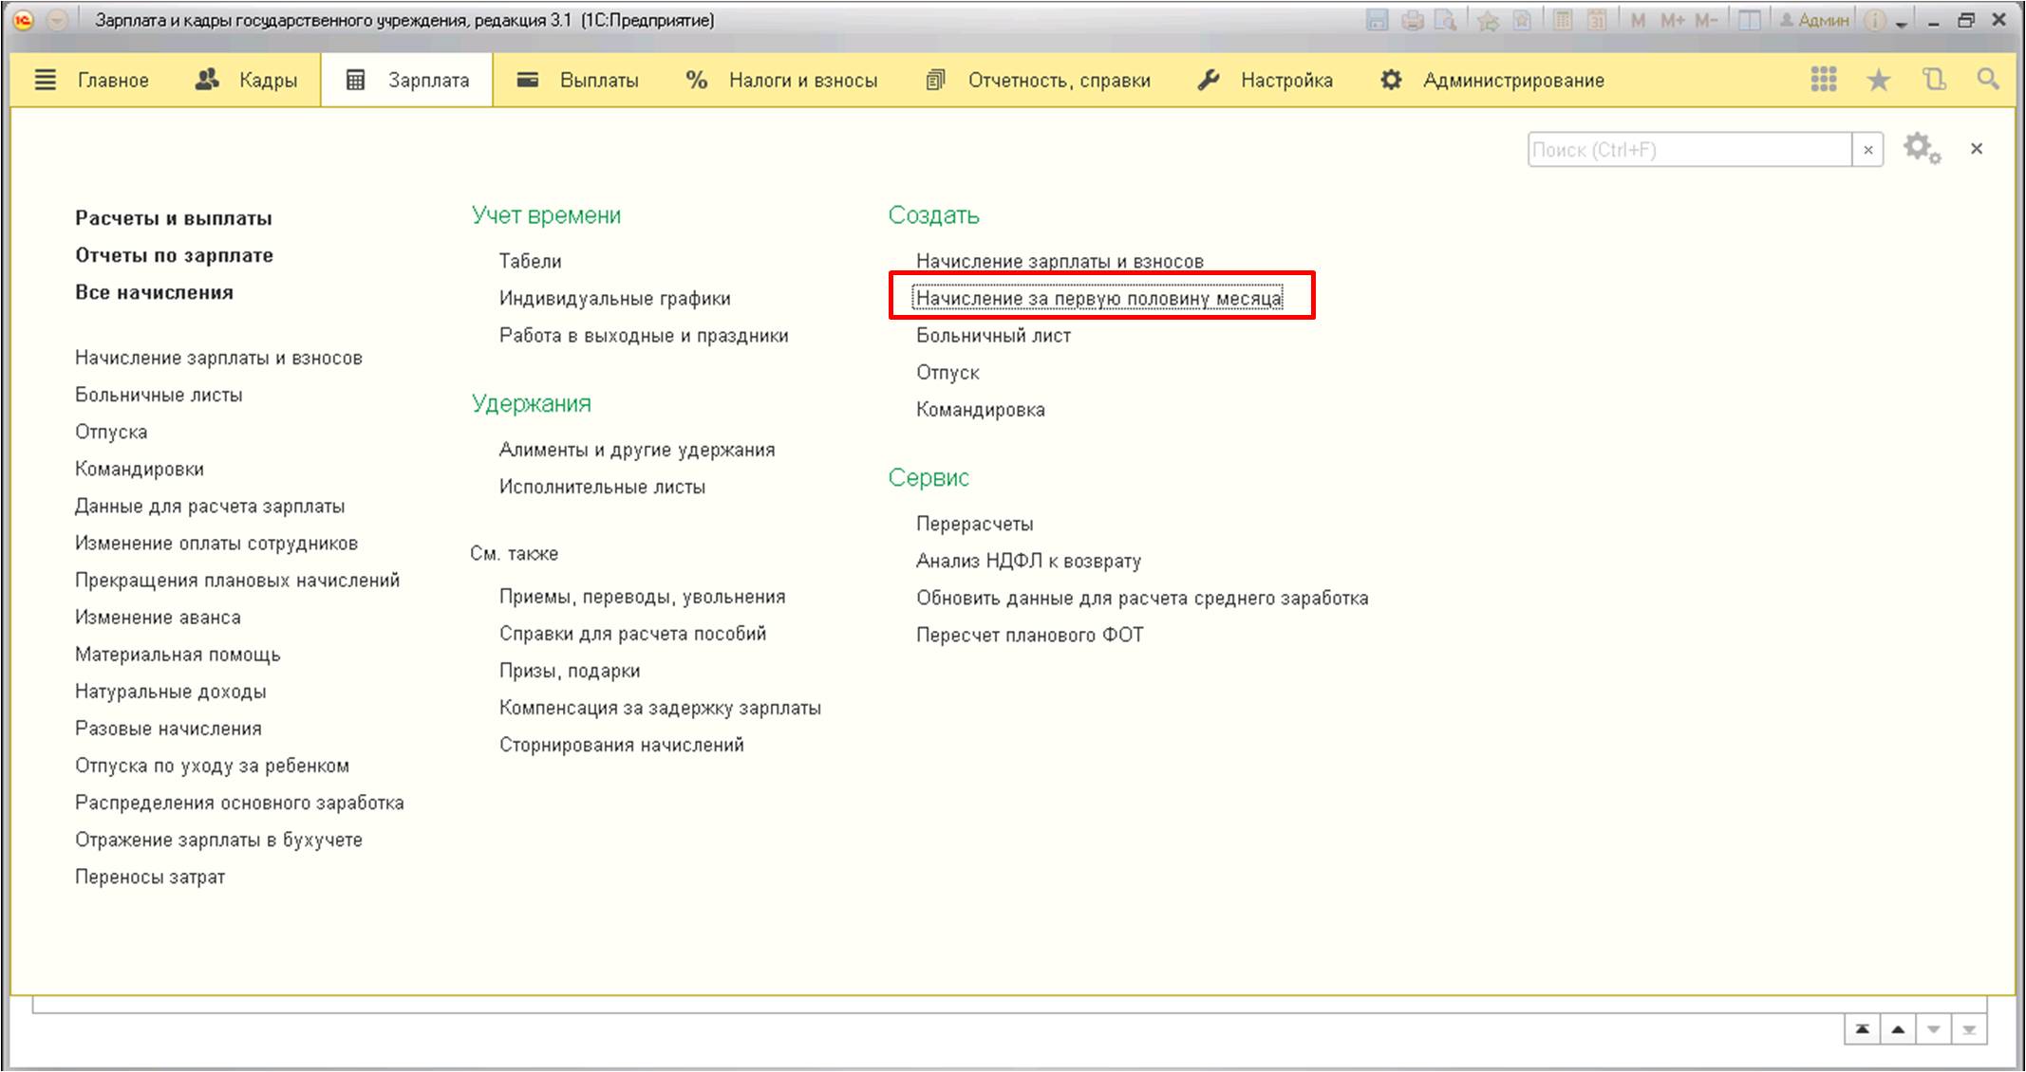The height and width of the screenshot is (1072, 2026).
Task: Open the 1C main menu dropdown
Action: 57,20
